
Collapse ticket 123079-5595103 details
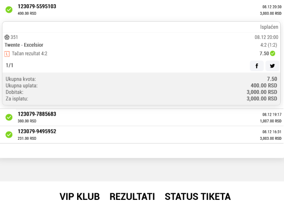[142, 10]
